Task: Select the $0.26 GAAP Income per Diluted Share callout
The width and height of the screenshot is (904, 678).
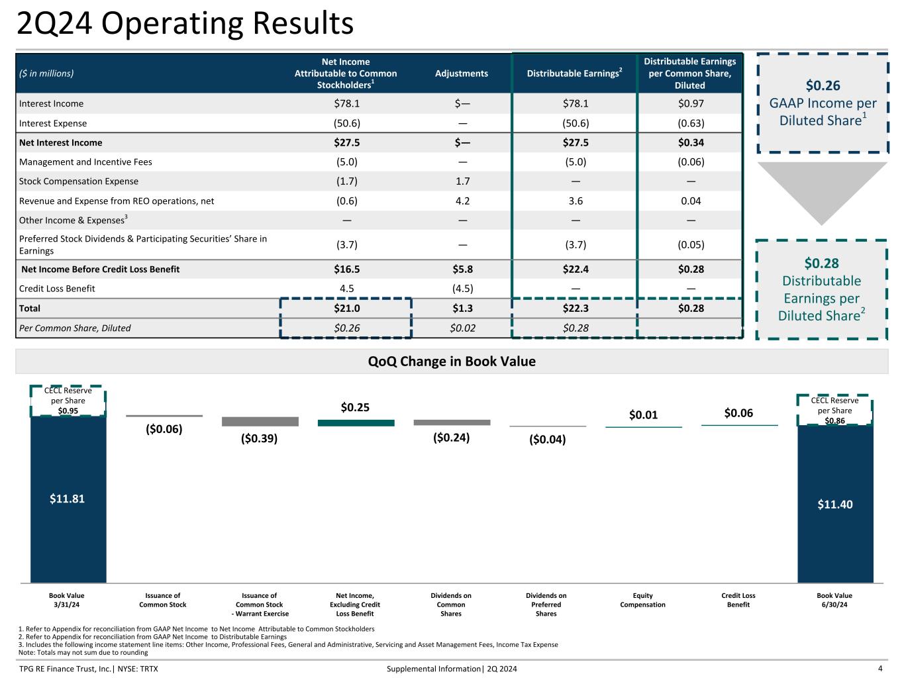Action: pos(822,103)
